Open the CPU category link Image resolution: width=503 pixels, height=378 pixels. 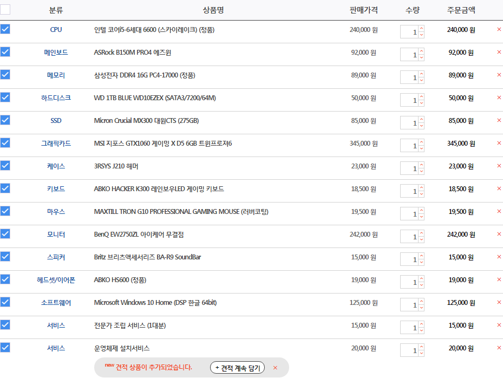coord(56,30)
